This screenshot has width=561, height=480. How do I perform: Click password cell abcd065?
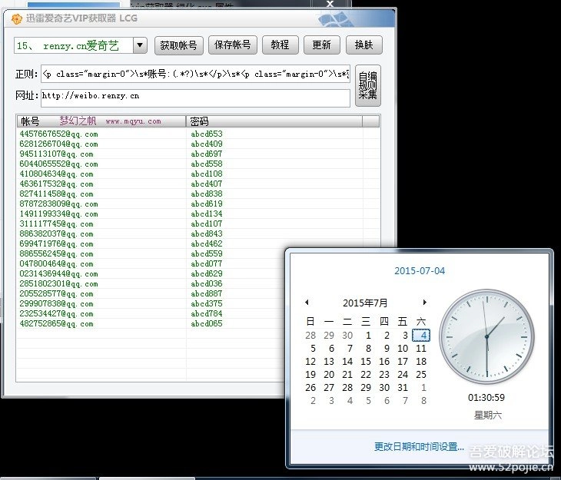(x=207, y=324)
